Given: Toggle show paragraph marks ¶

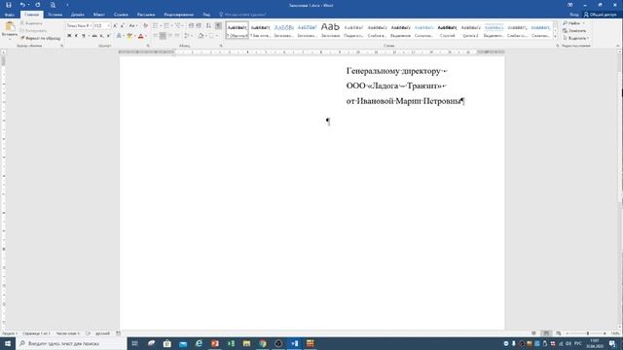Looking at the screenshot, I should point(218,26).
